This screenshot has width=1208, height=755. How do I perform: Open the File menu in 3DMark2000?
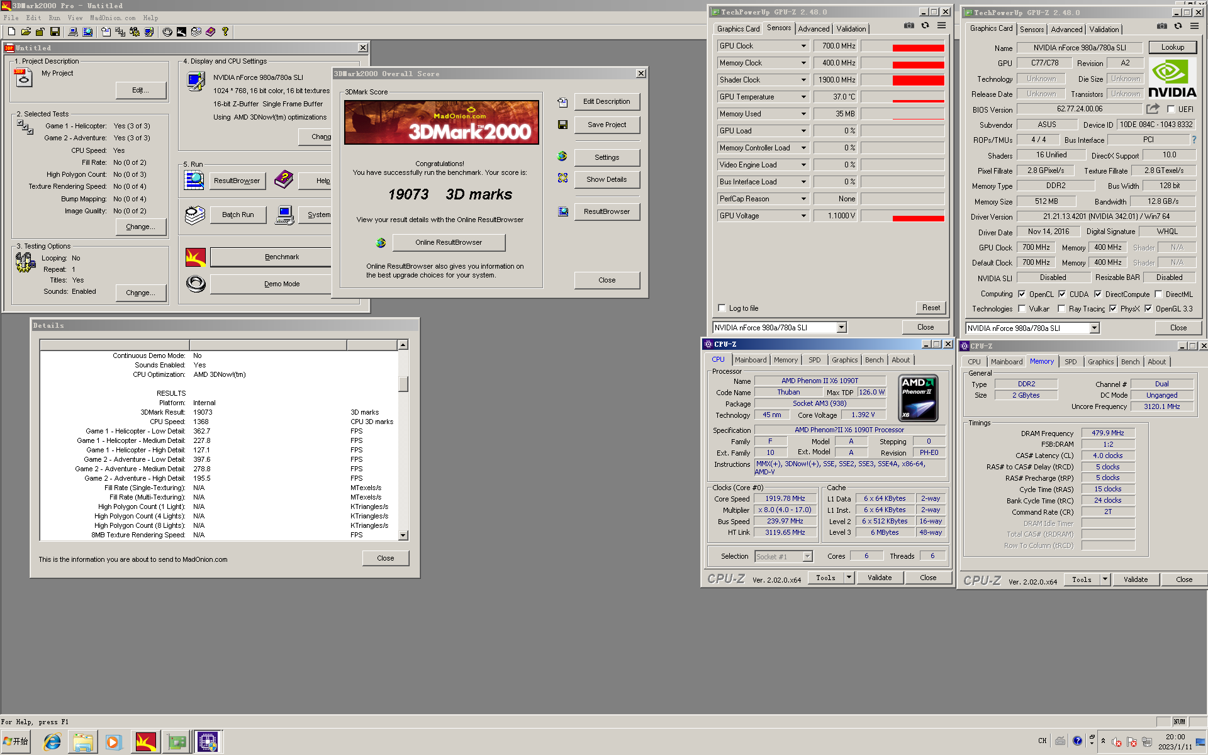tap(11, 18)
